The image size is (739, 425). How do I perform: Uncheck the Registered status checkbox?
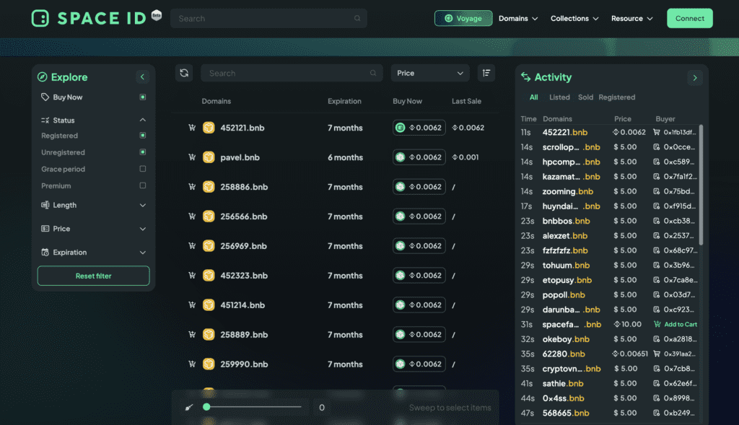(x=142, y=135)
